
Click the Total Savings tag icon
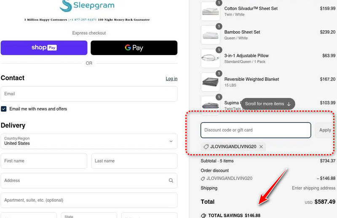[x=204, y=215]
